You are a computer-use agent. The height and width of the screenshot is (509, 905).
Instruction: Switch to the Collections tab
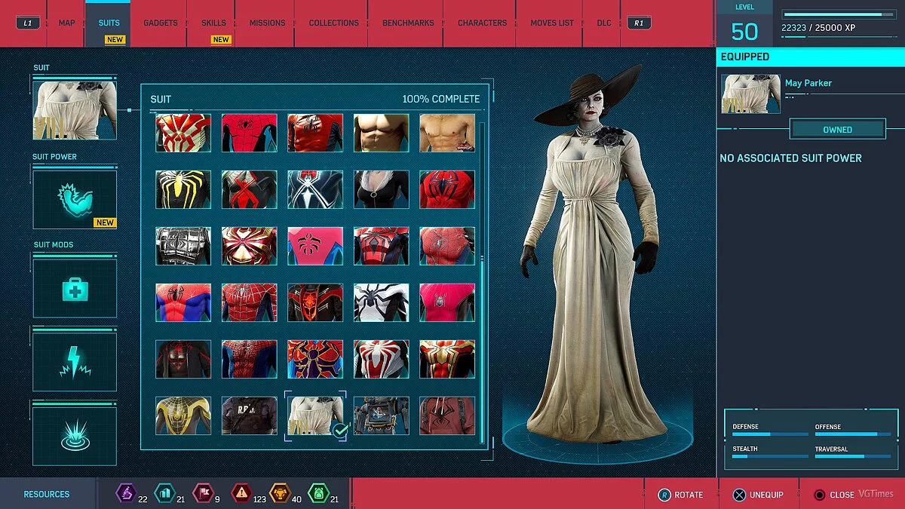point(333,23)
